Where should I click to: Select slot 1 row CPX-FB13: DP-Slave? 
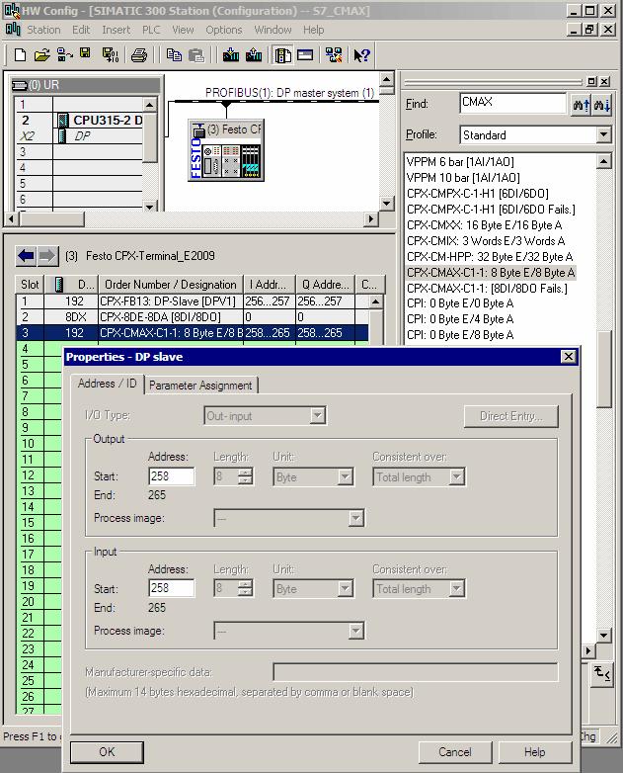pos(193,301)
